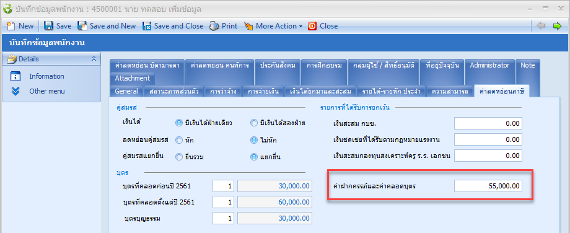This screenshot has width=570, height=233.
Task: Click 60,000.00 child deduction amount
Action: pos(275,202)
